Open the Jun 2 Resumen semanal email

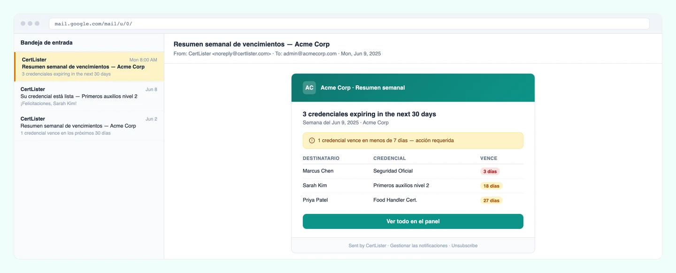[89, 126]
